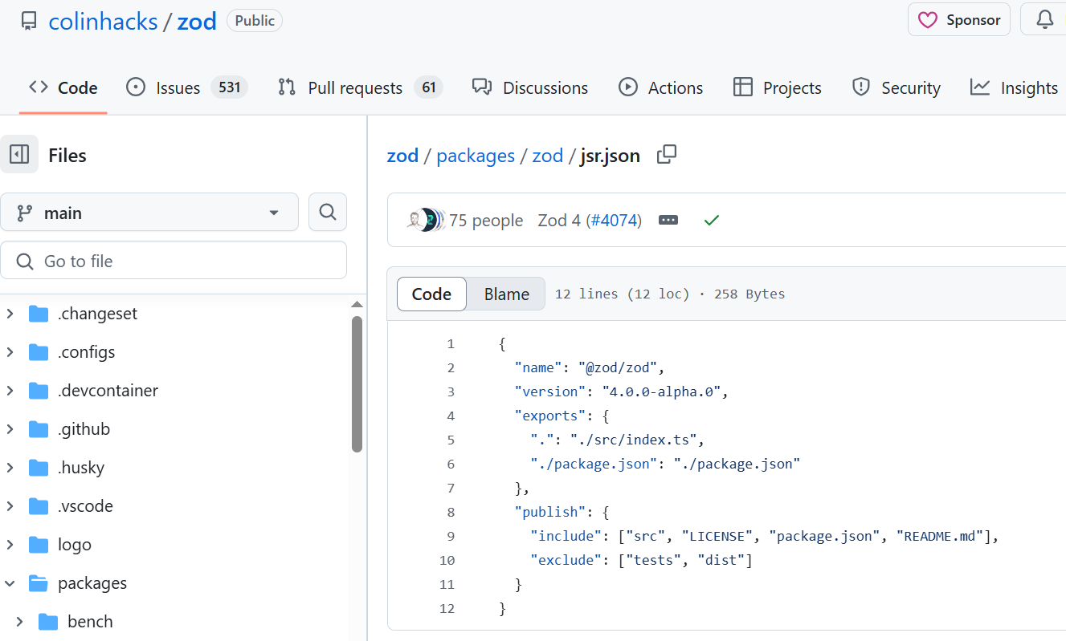Click the "README.md" string on line 9
Image resolution: width=1066 pixels, height=641 pixels.
tap(940, 536)
